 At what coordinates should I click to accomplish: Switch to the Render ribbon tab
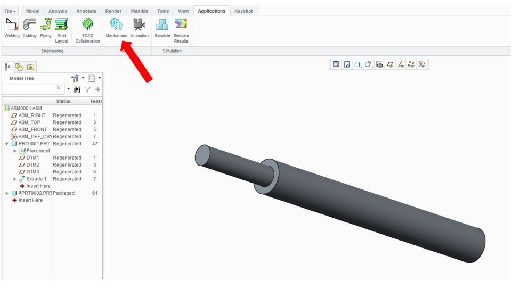113,11
